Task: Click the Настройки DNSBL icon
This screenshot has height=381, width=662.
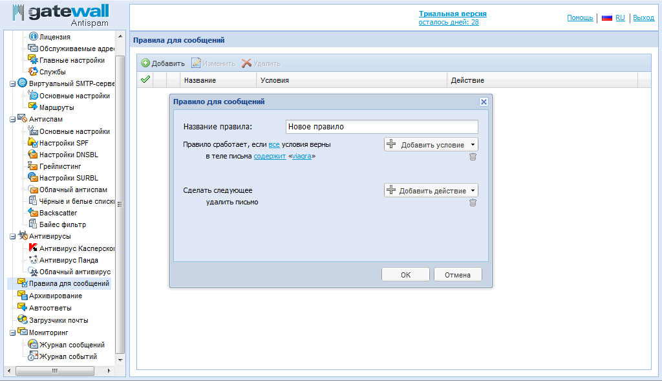Action: 33,154
